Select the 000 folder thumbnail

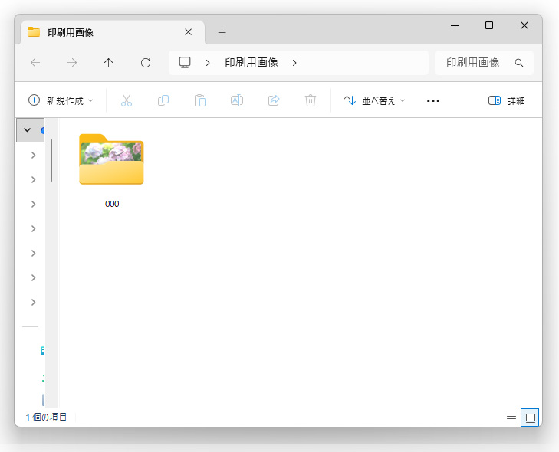(111, 159)
